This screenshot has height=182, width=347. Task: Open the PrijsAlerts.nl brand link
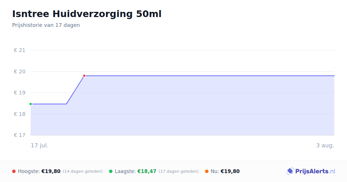click(x=311, y=171)
